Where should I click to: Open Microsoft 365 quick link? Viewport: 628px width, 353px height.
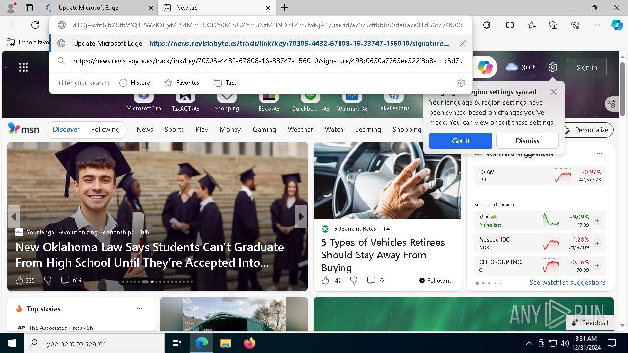(143, 101)
